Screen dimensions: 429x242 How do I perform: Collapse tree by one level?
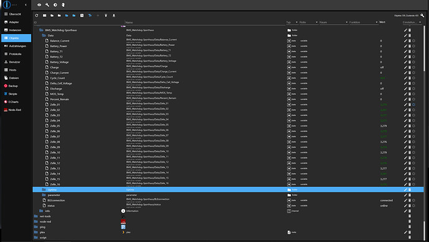click(x=74, y=16)
